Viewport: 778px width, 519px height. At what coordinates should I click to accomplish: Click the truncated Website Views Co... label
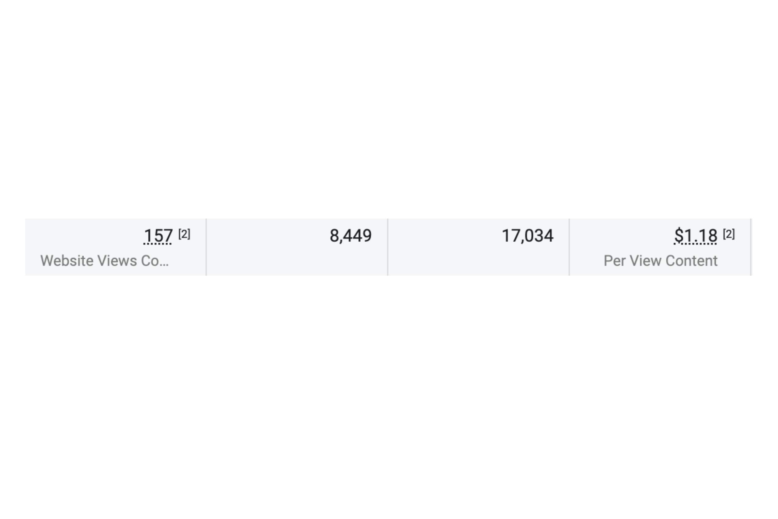[105, 261]
